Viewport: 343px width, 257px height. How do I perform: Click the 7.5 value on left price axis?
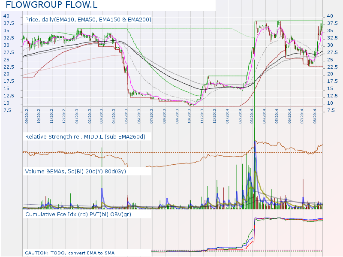pos(7,110)
